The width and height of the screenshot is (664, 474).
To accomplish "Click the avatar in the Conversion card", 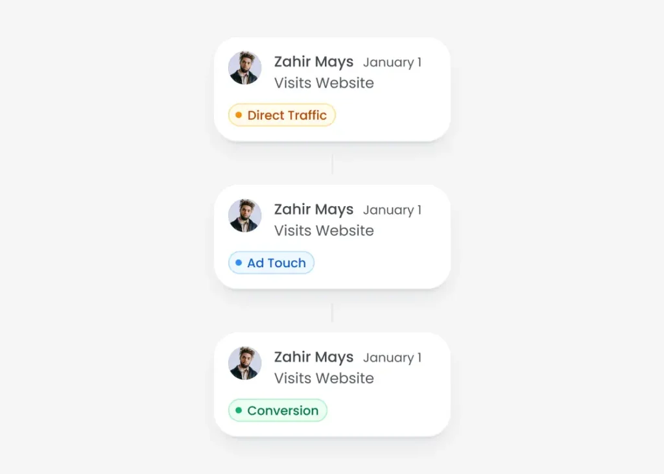I will tap(245, 363).
